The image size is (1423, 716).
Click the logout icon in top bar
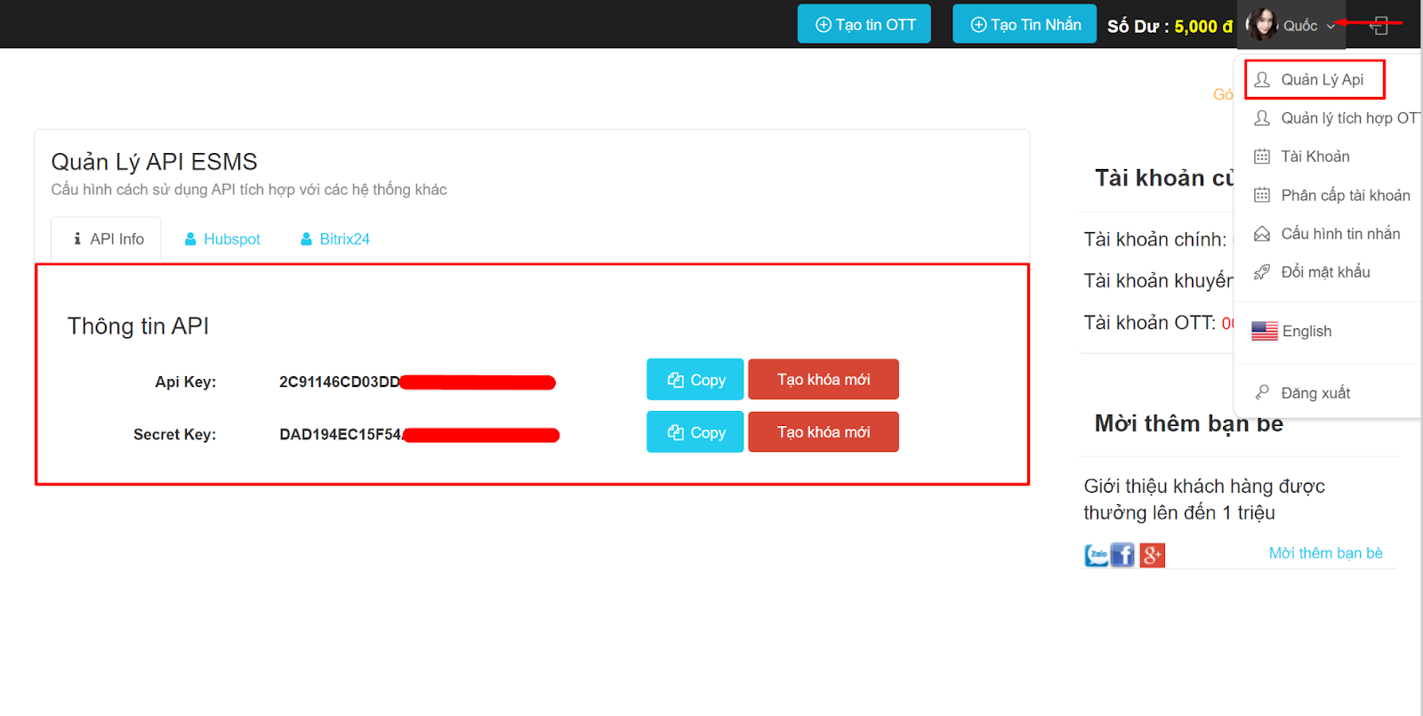click(1379, 26)
